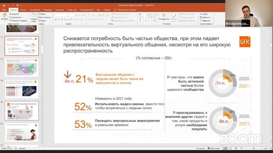Click the increase font size icon
The height and width of the screenshot is (153, 273).
76,15
